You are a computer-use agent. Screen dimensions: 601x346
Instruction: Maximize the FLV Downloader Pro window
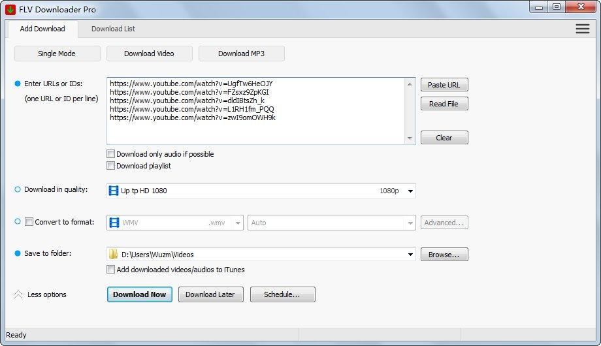pos(557,7)
